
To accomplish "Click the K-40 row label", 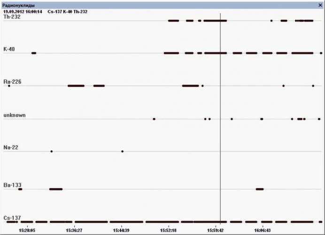I will [x=9, y=49].
